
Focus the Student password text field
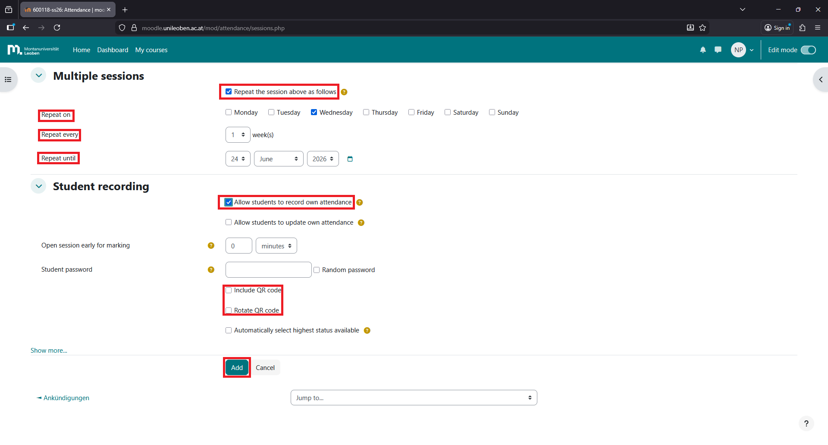pyautogui.click(x=268, y=270)
